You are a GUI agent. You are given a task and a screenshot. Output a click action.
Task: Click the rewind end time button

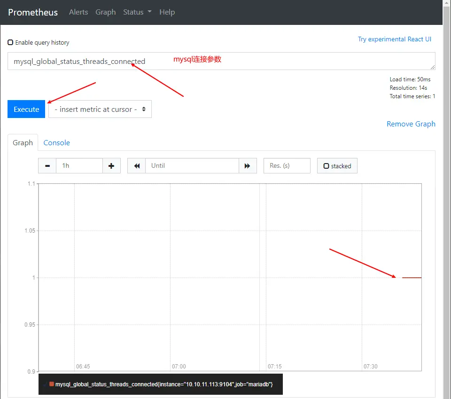137,166
